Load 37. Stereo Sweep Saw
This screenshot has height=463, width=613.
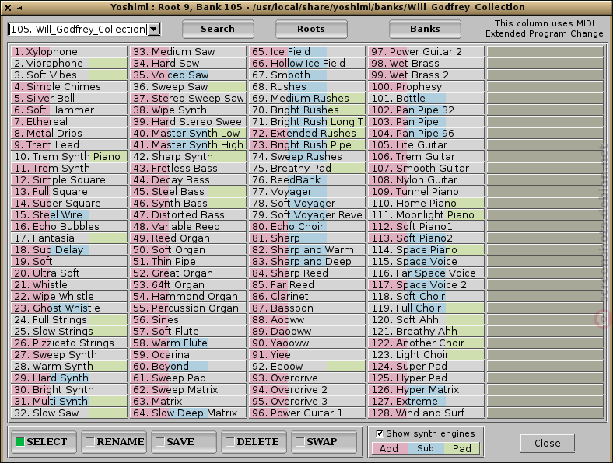pos(188,99)
